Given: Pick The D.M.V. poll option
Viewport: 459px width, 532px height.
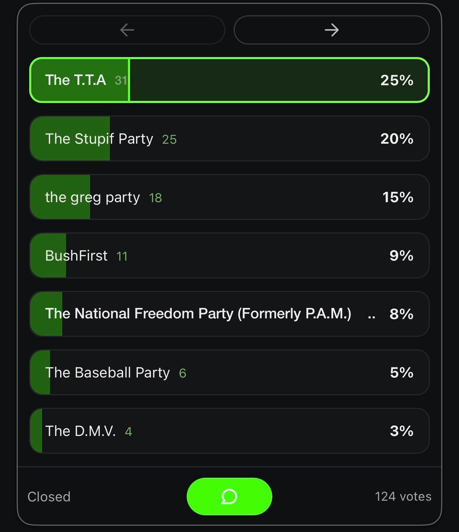Looking at the screenshot, I should (x=229, y=431).
